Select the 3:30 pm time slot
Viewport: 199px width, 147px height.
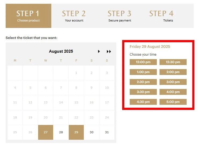pos(143,92)
